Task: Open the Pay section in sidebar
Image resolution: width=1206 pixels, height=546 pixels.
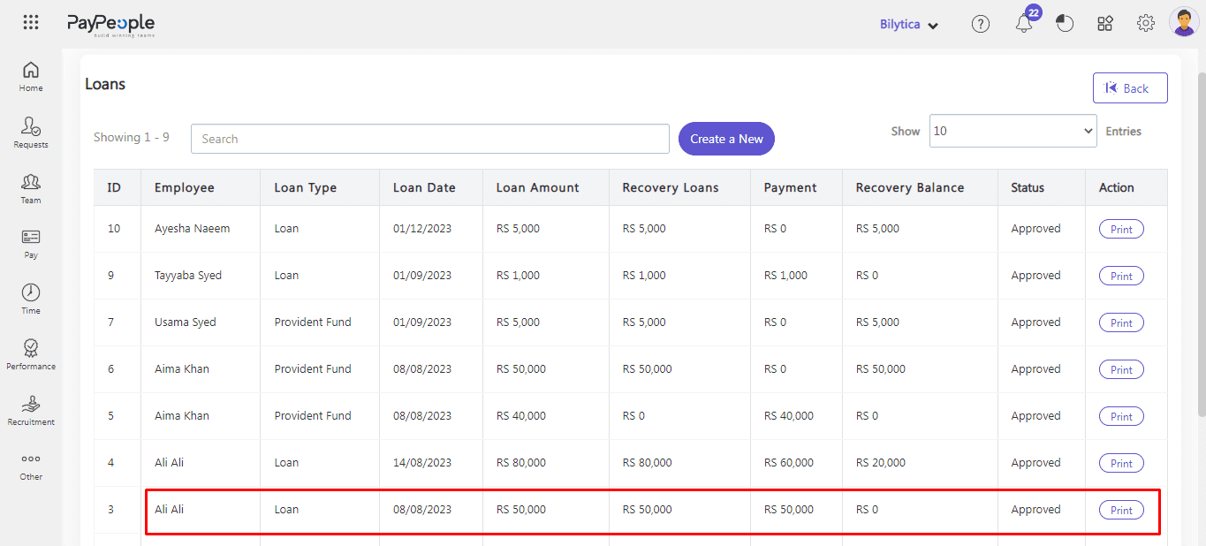Action: pyautogui.click(x=31, y=244)
